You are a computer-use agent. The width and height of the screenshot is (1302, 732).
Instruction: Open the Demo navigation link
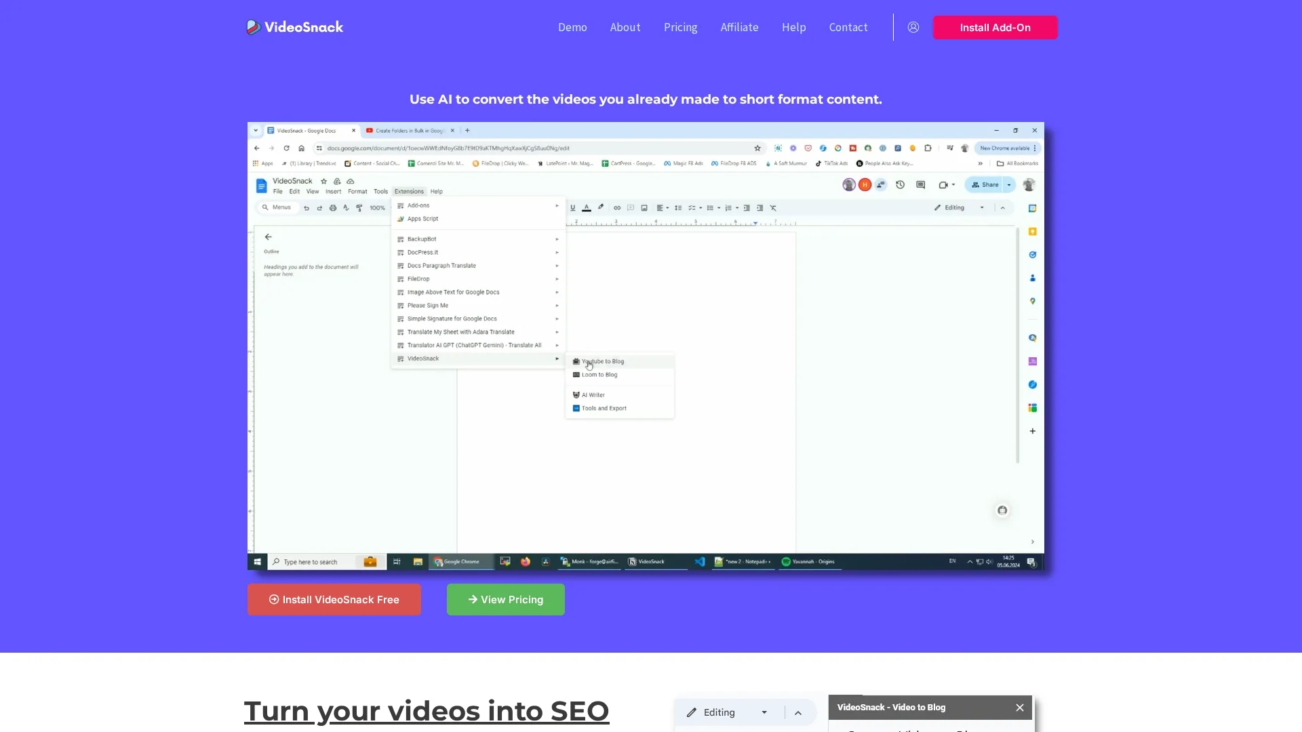[x=572, y=27]
